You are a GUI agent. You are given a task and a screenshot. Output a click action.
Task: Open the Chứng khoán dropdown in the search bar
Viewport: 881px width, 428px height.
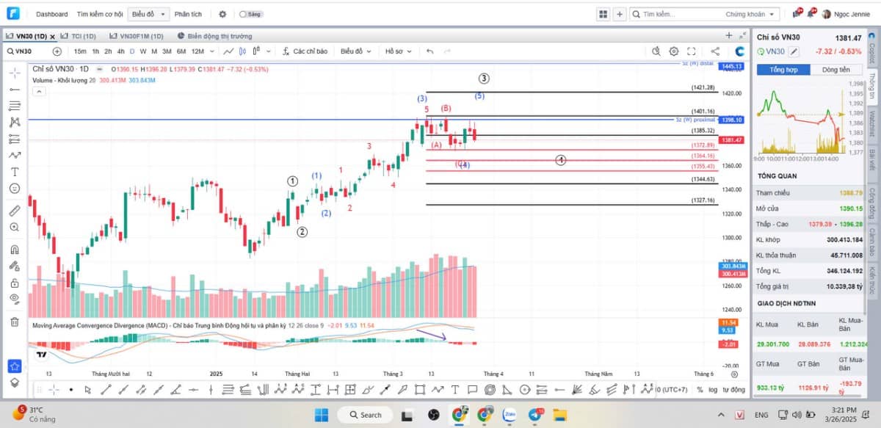743,14
